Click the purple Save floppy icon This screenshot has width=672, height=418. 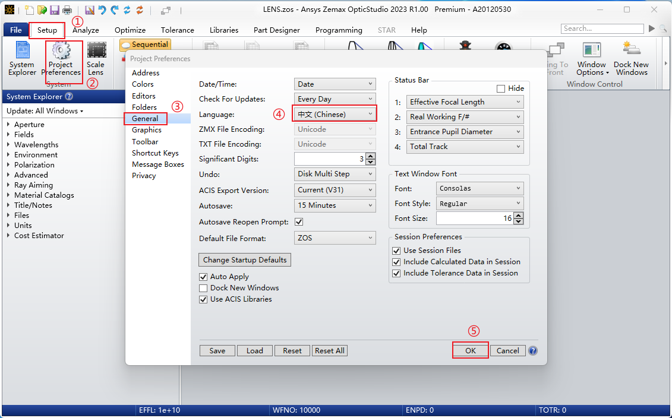click(x=55, y=10)
